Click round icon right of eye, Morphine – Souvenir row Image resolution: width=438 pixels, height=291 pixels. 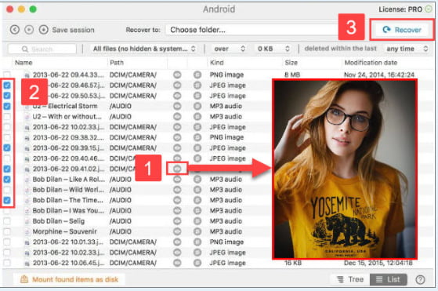(x=197, y=231)
